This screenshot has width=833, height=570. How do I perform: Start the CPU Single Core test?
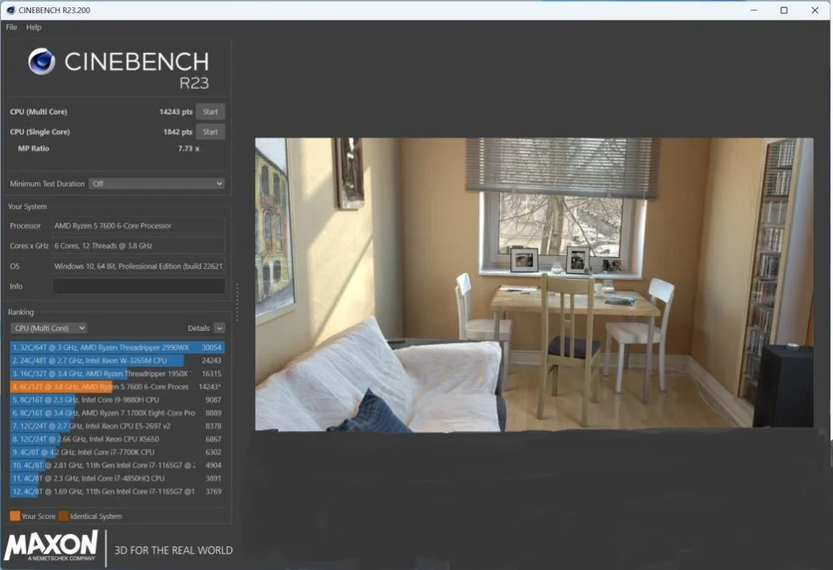click(x=211, y=132)
